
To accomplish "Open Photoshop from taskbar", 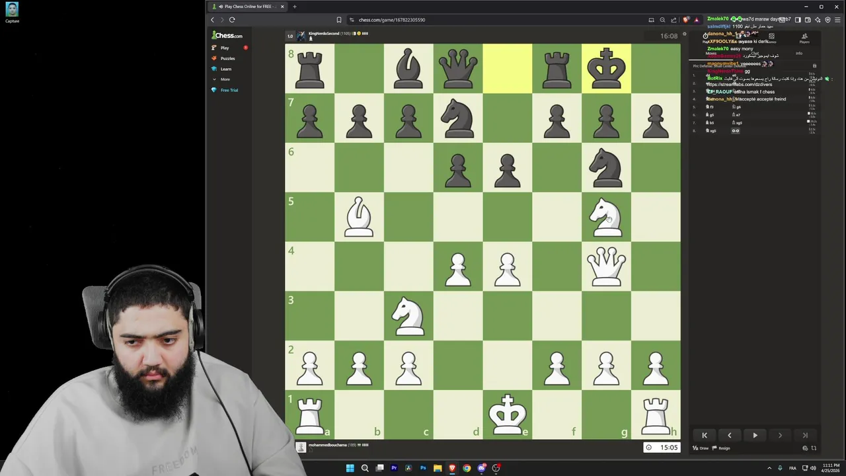I will (423, 468).
